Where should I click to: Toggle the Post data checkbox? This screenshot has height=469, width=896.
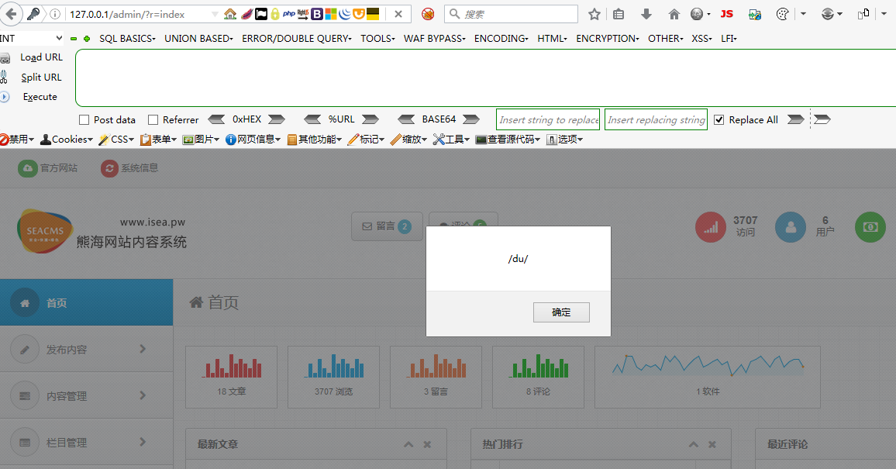[84, 120]
